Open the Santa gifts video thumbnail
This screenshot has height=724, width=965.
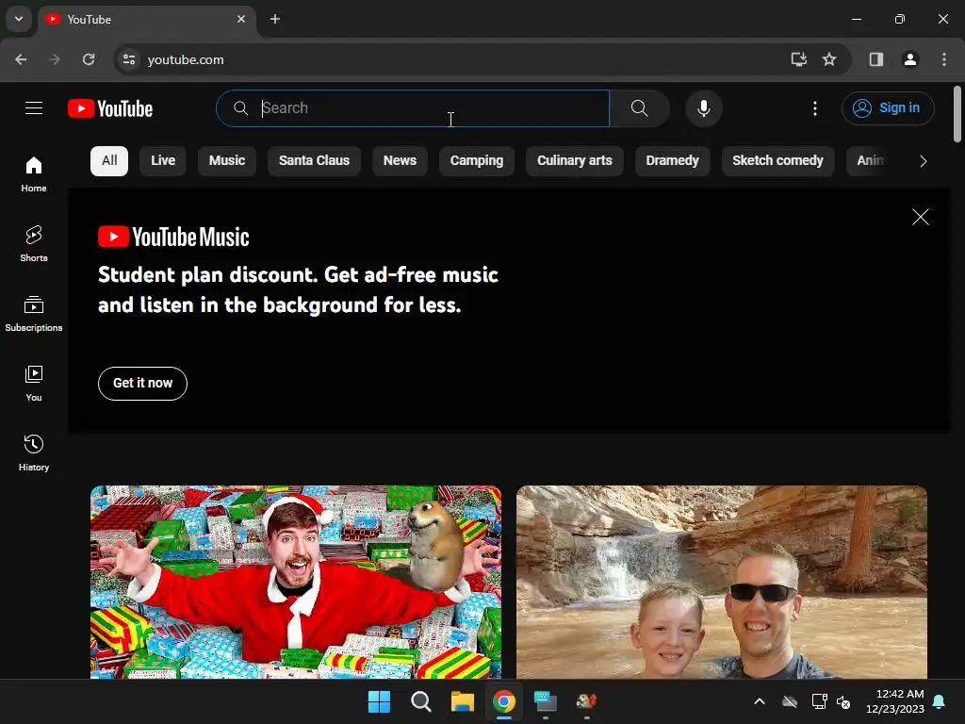pyautogui.click(x=295, y=582)
